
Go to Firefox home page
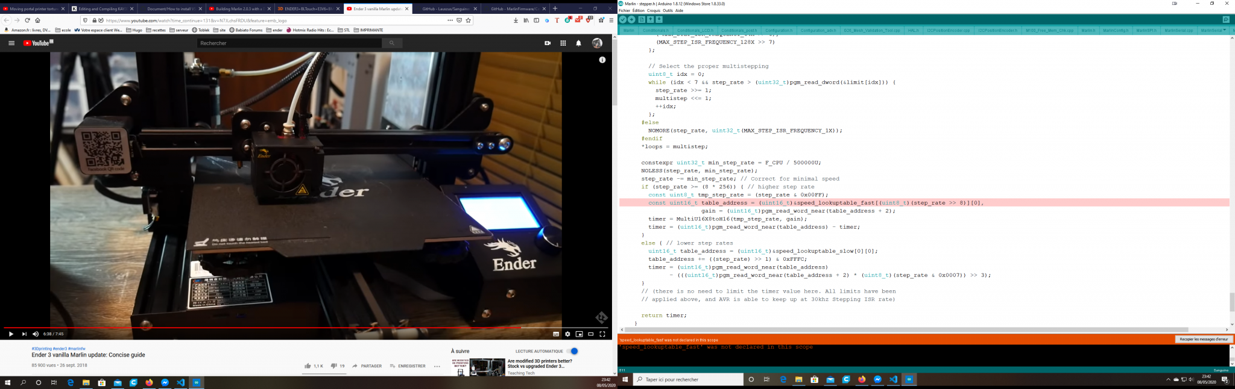click(x=37, y=20)
